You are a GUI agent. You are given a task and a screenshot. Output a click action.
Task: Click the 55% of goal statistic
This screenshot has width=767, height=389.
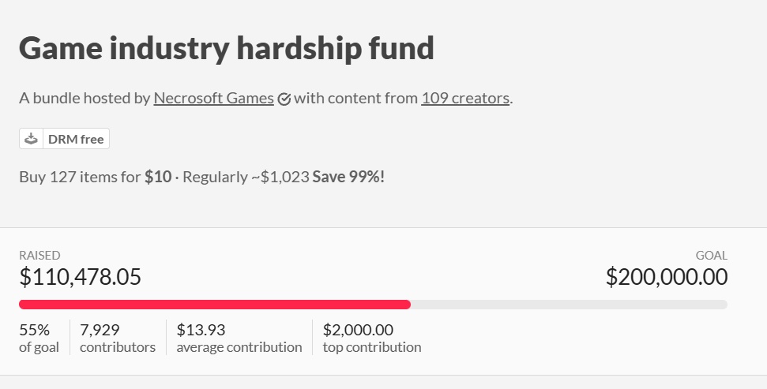(x=39, y=338)
